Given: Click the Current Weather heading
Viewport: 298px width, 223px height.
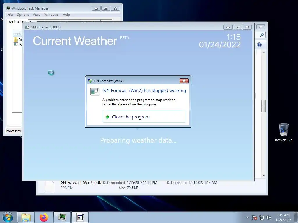Looking at the screenshot, I should pyautogui.click(x=75, y=41).
